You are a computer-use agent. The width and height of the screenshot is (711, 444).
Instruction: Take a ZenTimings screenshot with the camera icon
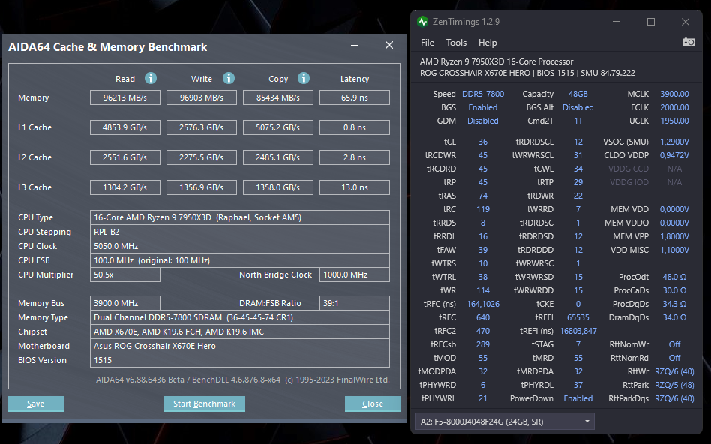[x=688, y=42]
